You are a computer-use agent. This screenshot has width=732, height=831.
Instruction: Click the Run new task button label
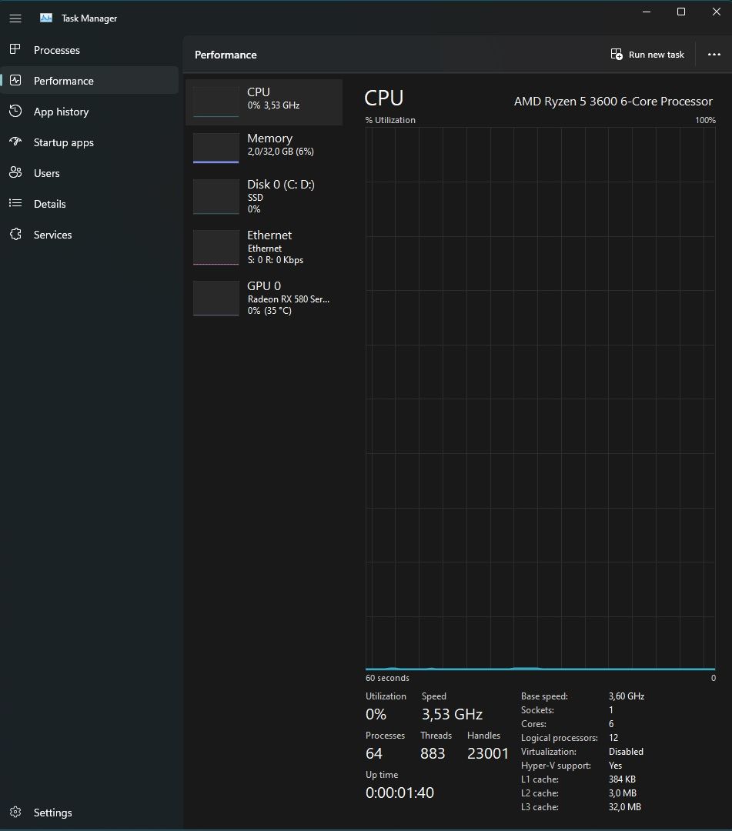pyautogui.click(x=657, y=55)
